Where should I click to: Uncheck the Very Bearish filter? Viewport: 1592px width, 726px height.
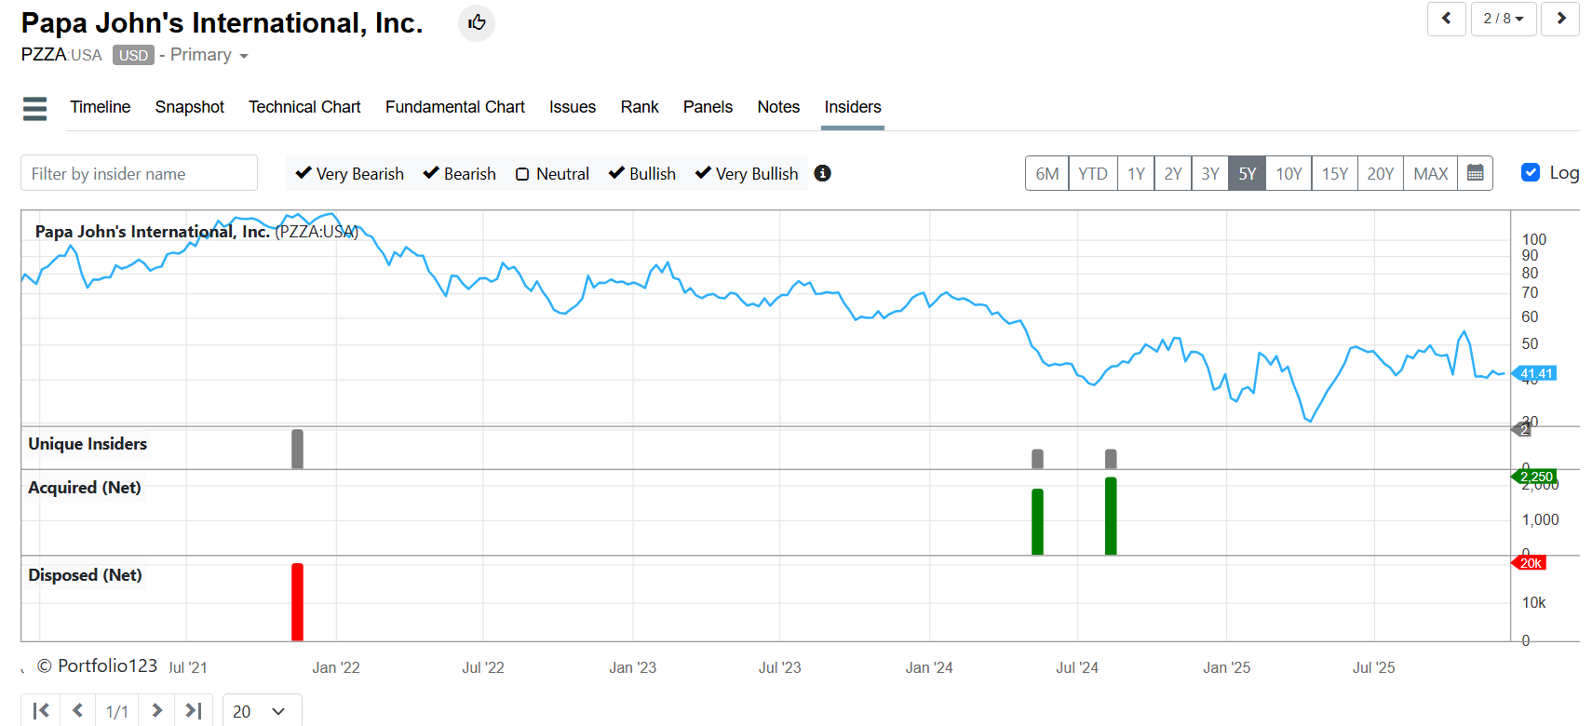(x=304, y=173)
